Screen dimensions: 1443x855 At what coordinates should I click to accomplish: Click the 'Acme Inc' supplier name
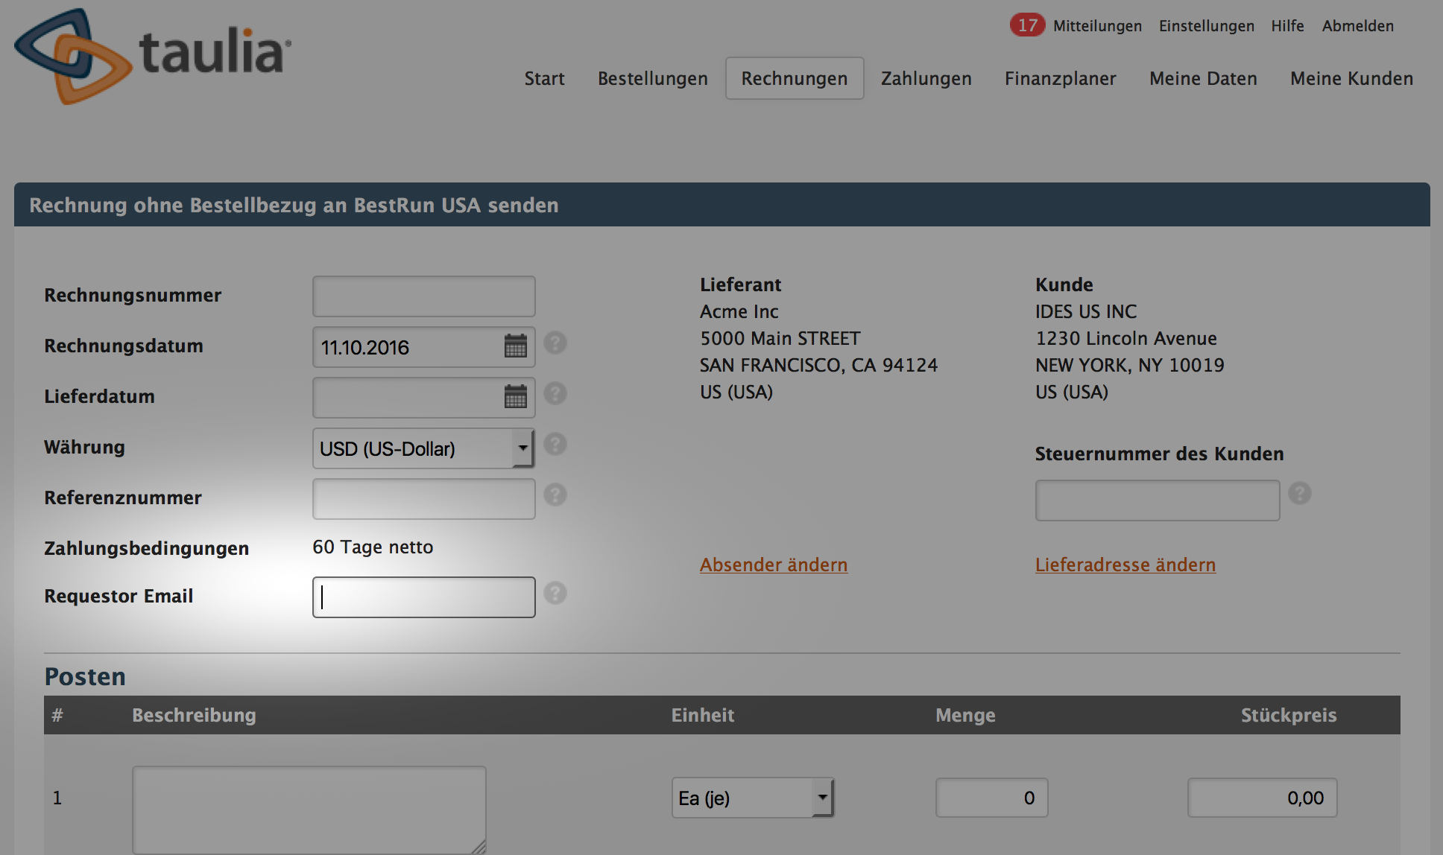coord(739,311)
